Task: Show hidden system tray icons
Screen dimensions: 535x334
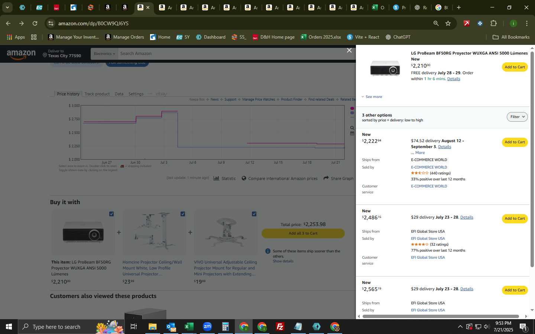Action: [x=460, y=327]
